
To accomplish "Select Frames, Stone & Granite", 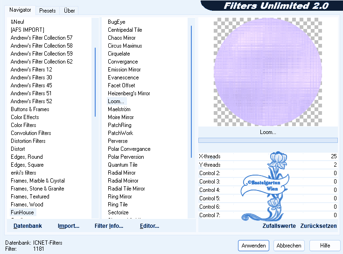I will click(37, 189).
